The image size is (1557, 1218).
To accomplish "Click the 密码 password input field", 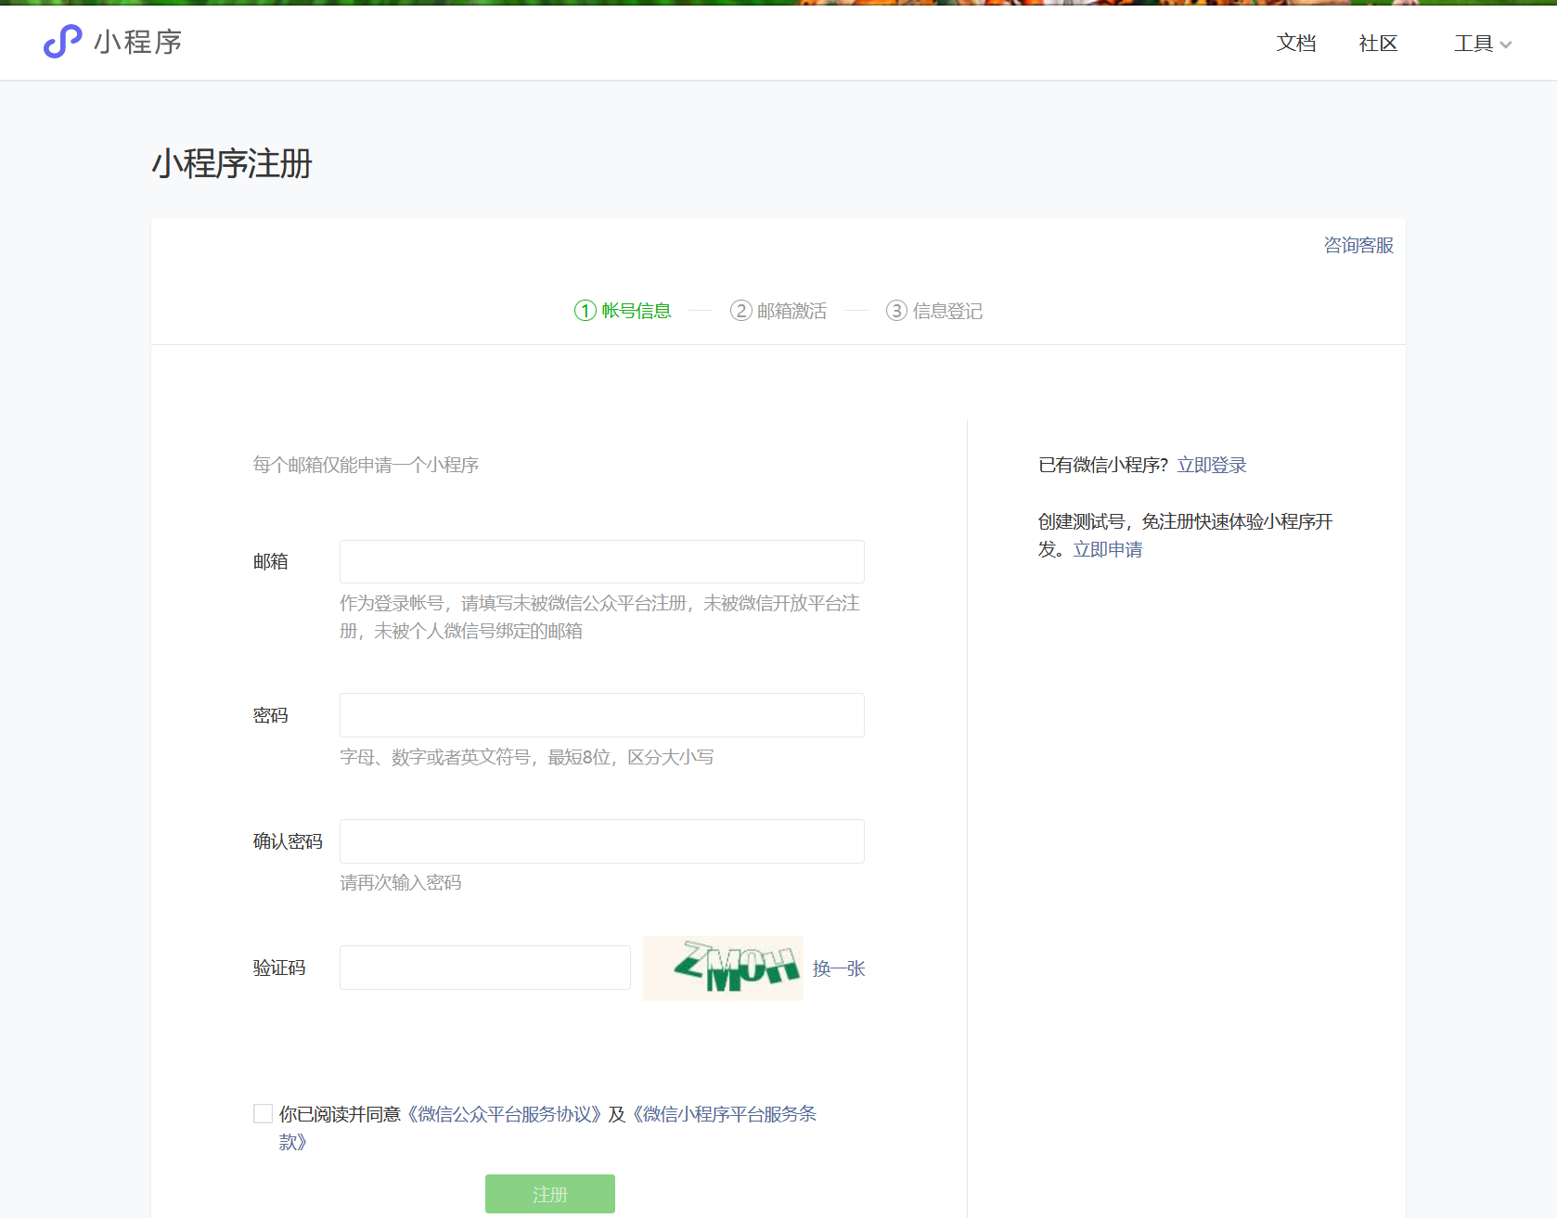I will coord(601,715).
